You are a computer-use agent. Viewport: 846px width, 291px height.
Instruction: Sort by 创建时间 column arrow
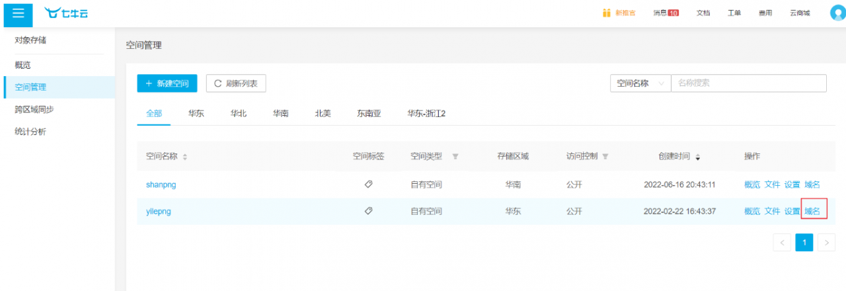[x=697, y=157]
